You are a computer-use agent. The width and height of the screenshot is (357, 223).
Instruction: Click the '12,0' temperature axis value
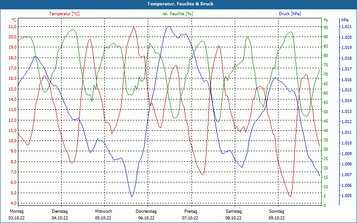[12, 120]
